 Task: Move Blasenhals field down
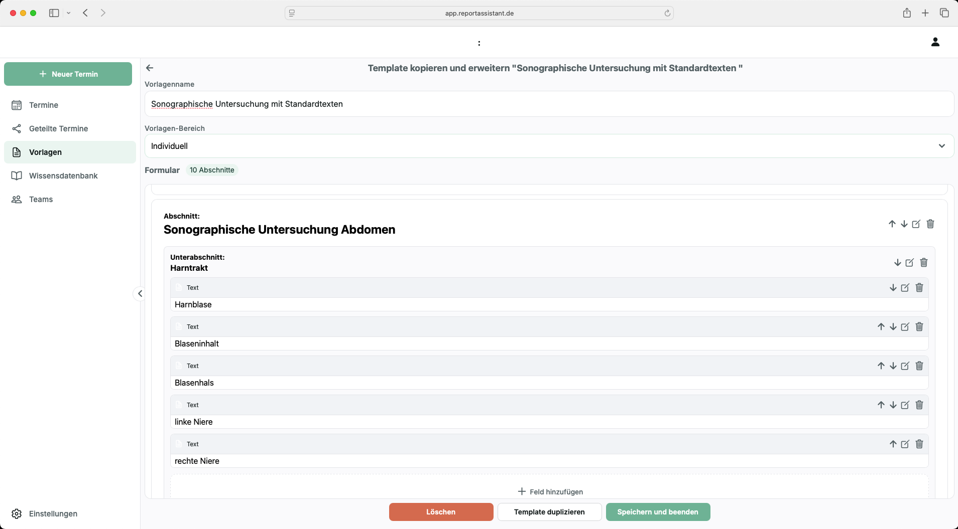[x=893, y=366]
